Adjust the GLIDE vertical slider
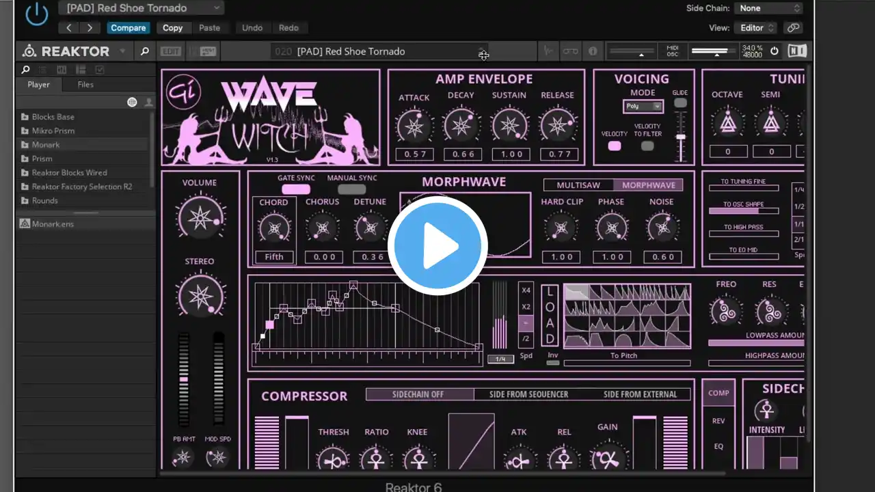The image size is (875, 492). [681, 136]
